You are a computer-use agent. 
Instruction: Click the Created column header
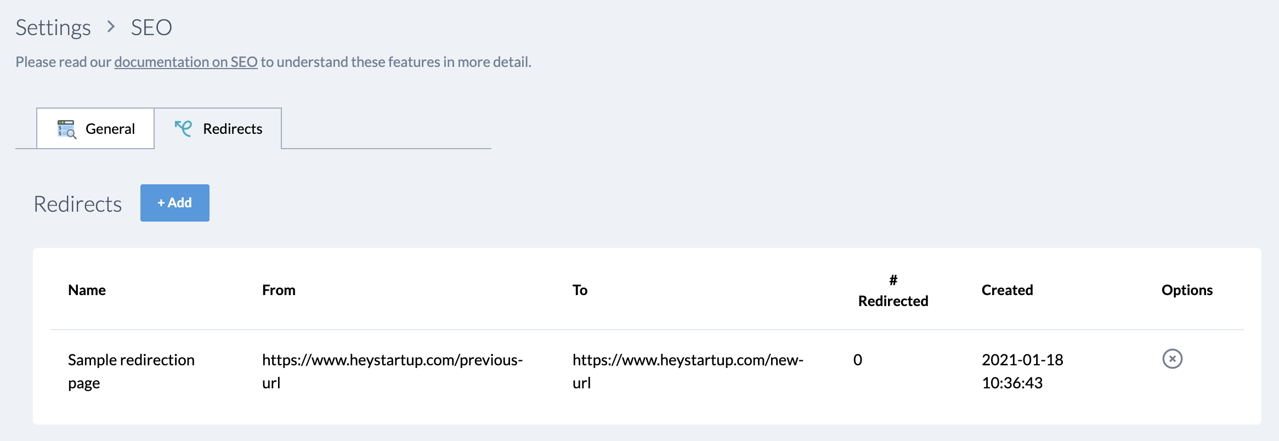click(1007, 290)
